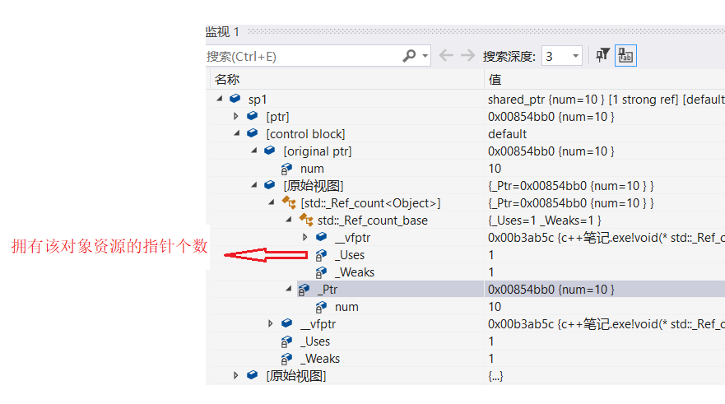Image resolution: width=725 pixels, height=404 pixels.
Task: Collapse the [original ptr] node
Action: [x=253, y=151]
